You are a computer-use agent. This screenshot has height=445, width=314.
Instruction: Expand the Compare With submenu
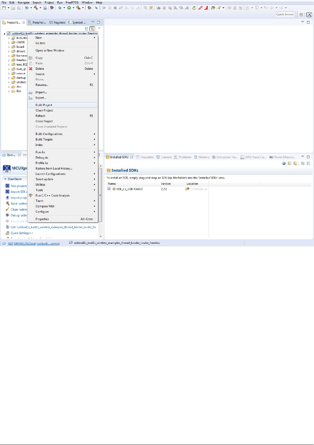coord(62,206)
